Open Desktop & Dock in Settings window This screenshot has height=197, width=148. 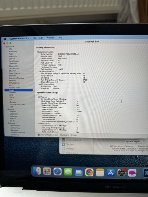tap(72, 140)
